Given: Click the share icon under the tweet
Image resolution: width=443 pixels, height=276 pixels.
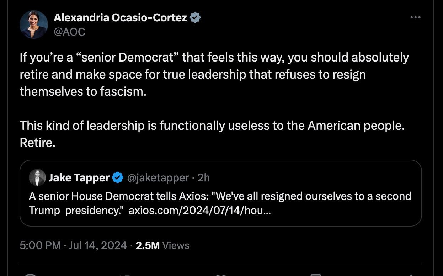Looking at the screenshot, I should 411,275.
